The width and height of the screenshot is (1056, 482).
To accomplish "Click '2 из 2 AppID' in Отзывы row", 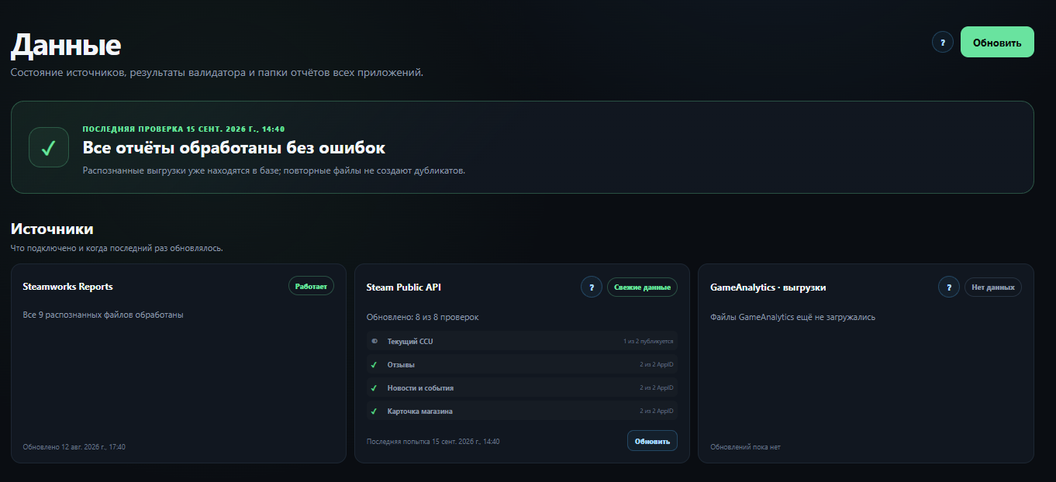I will coord(657,364).
